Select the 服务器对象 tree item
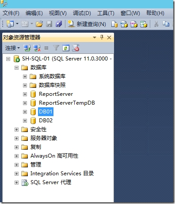 click(44, 138)
